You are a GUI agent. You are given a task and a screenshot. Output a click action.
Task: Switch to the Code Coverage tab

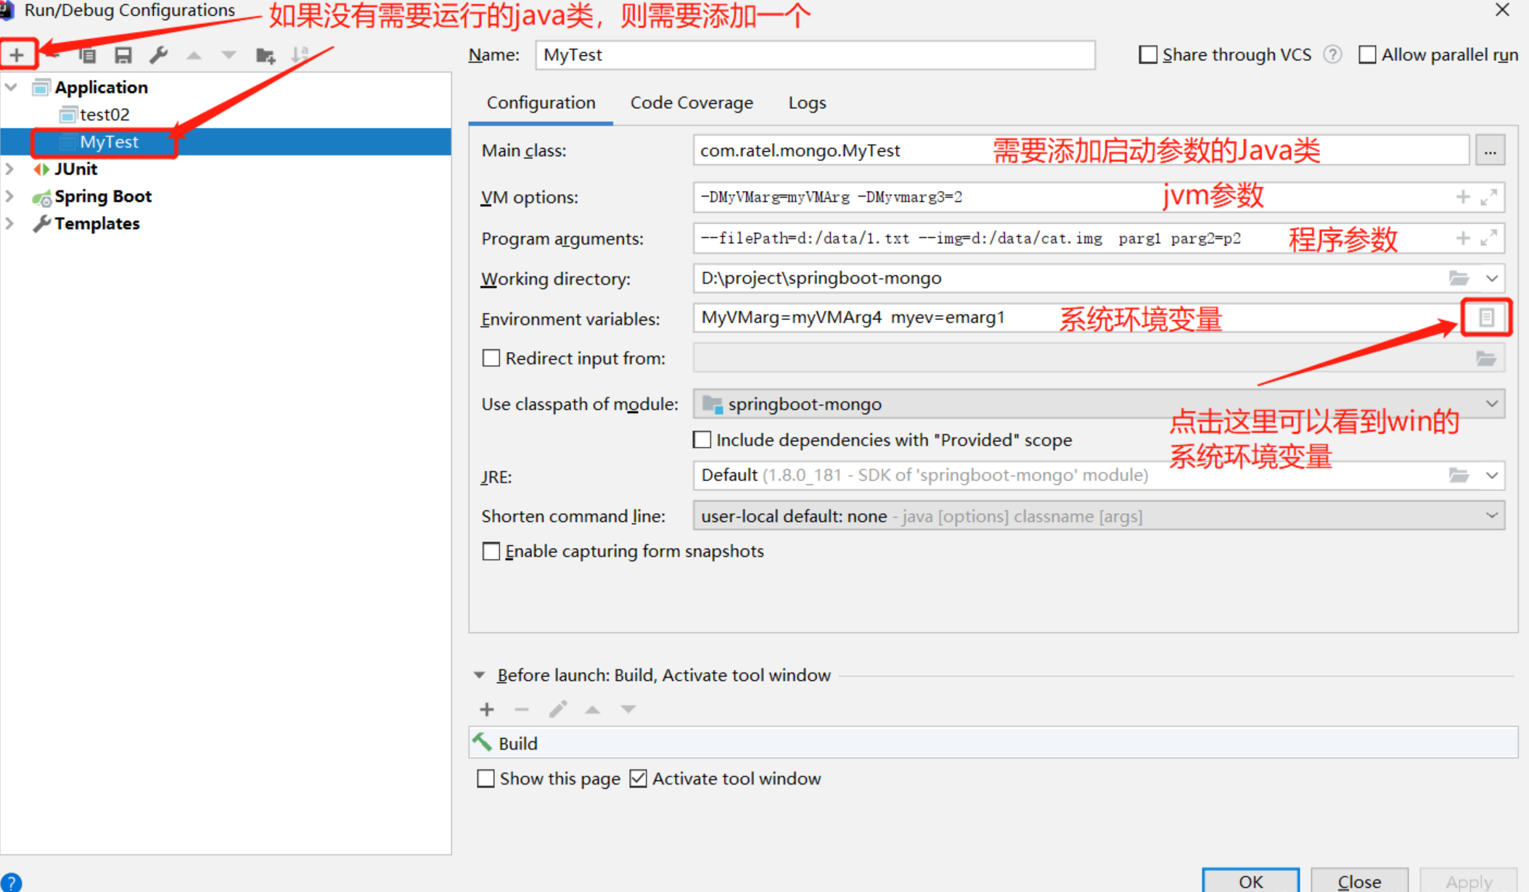coord(692,103)
